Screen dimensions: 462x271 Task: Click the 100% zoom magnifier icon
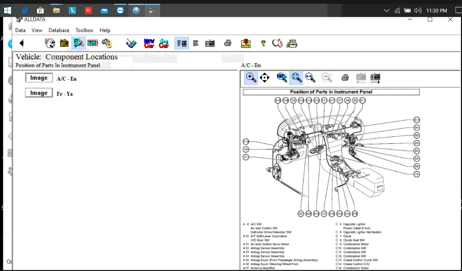point(282,78)
